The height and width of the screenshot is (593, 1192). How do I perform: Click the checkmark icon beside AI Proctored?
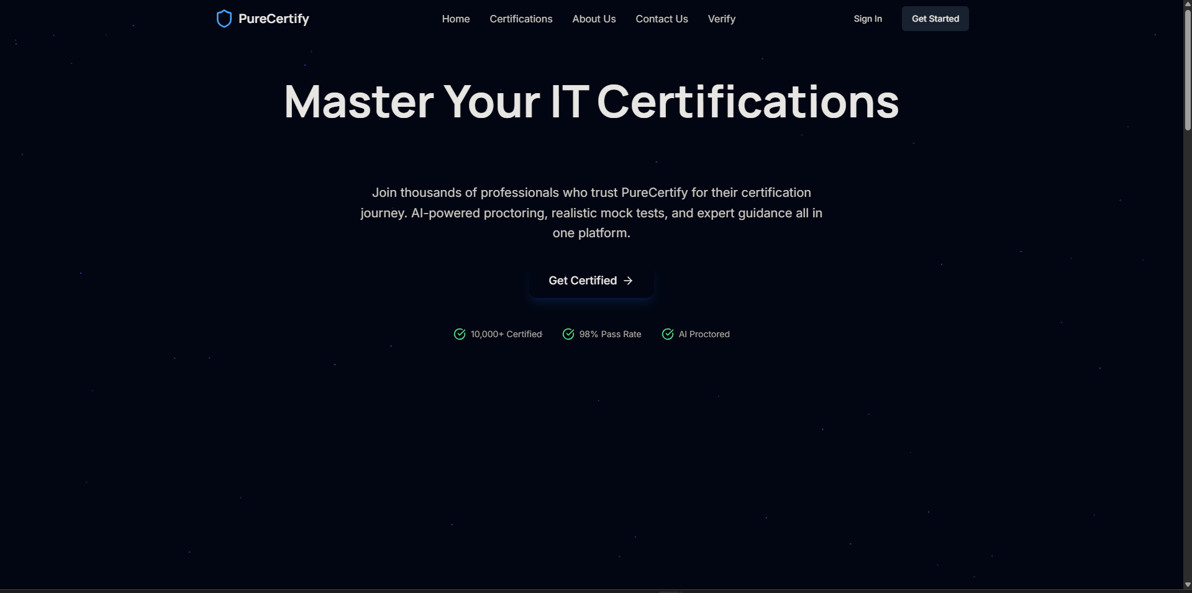click(668, 334)
